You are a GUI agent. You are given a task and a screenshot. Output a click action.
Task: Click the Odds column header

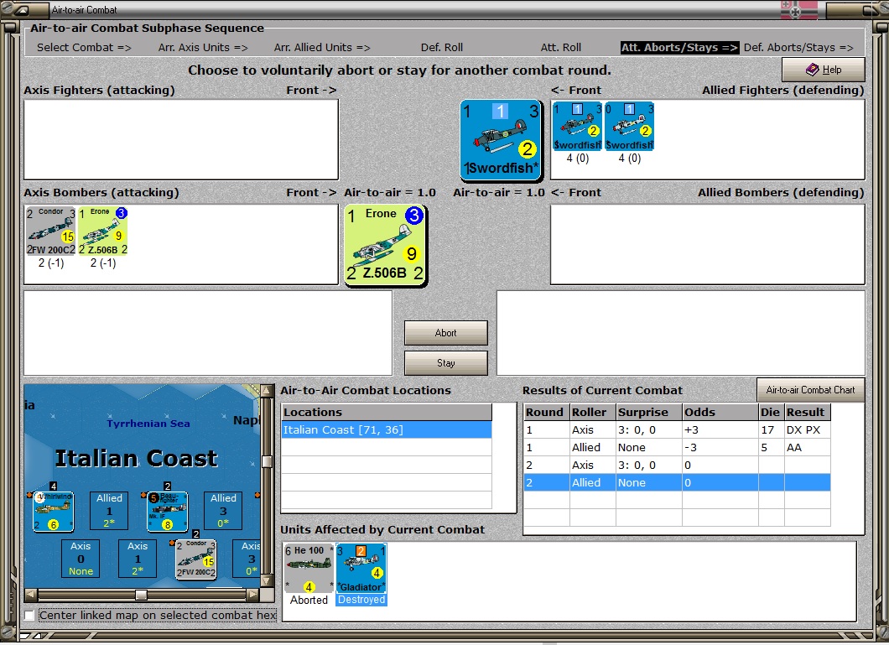tap(720, 412)
